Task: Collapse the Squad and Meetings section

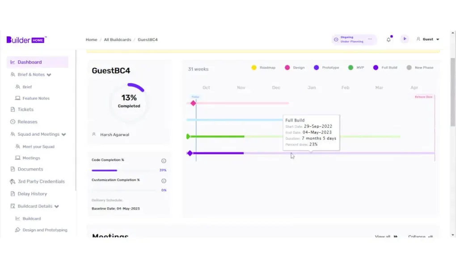Action: (x=63, y=134)
